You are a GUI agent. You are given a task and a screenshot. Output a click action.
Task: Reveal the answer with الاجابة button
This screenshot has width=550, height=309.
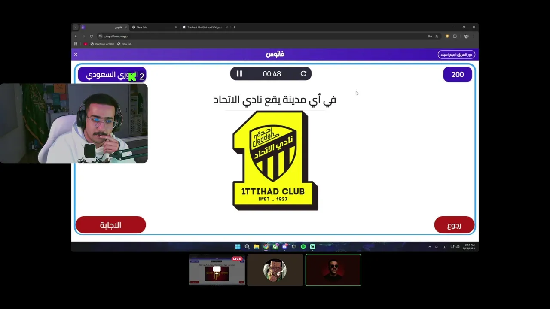pos(111,225)
